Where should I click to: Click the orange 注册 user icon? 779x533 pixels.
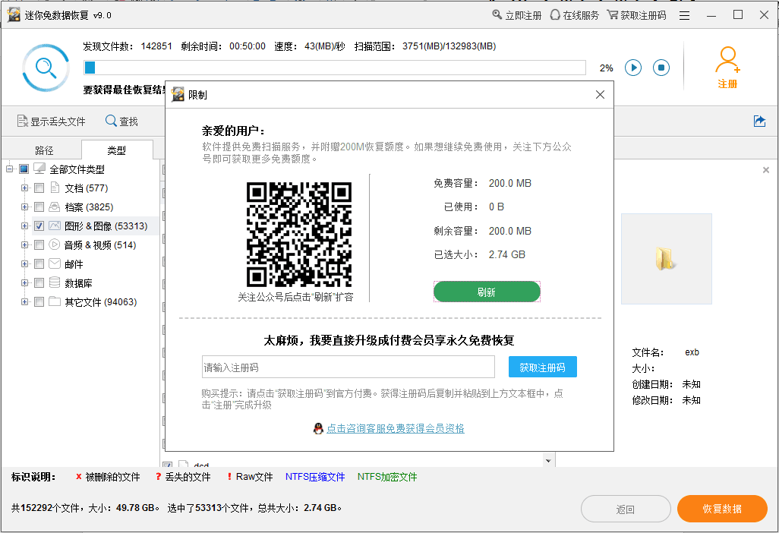coord(727,60)
